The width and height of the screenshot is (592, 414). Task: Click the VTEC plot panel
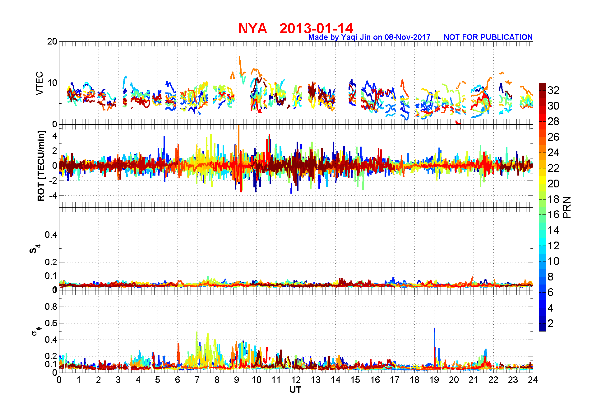(x=296, y=83)
